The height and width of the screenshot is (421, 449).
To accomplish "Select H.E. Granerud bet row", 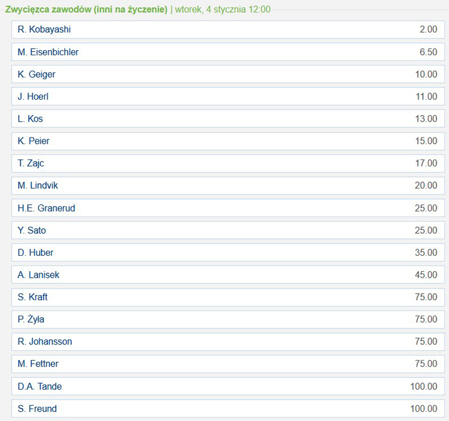I will (228, 208).
